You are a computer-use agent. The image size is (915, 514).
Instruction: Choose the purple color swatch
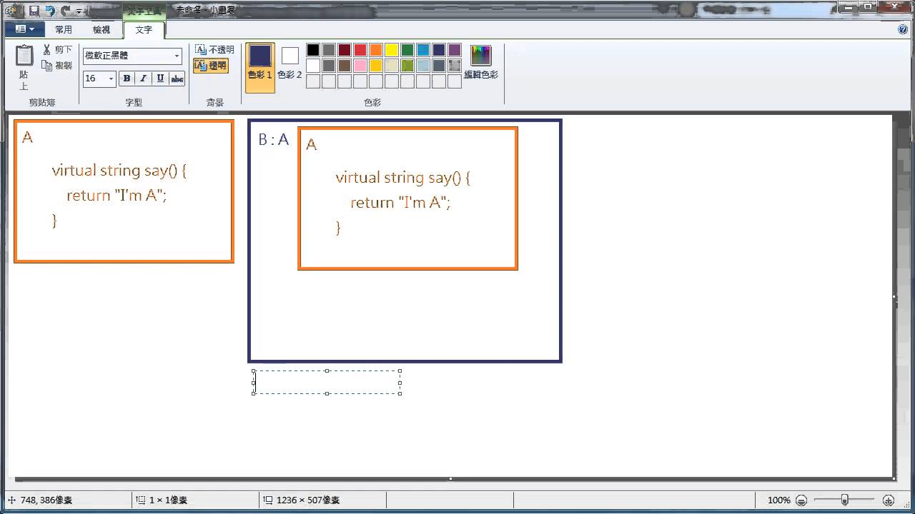point(455,50)
